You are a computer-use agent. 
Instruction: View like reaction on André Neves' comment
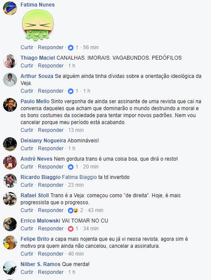click(70, 167)
